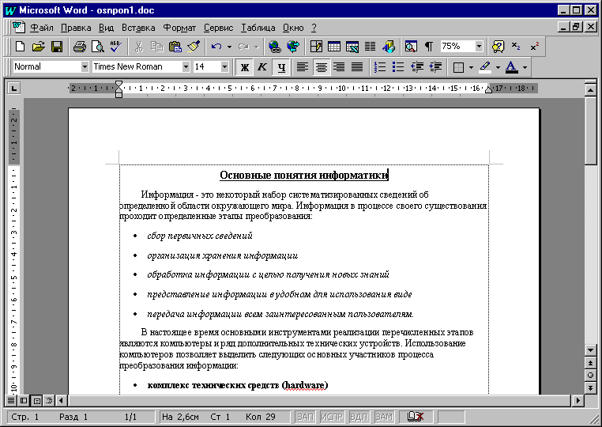Expand the Times New Roman font list
This screenshot has width=602, height=427.
pos(186,67)
